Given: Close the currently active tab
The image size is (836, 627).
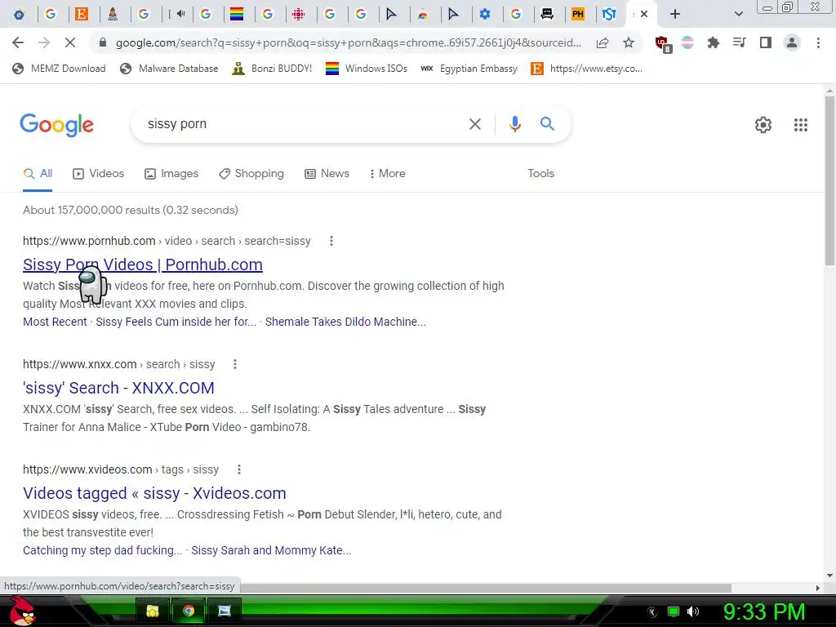Looking at the screenshot, I should point(644,14).
